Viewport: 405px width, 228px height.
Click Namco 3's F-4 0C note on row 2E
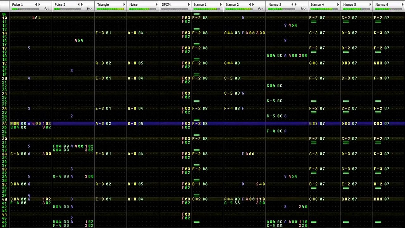coord(275,131)
